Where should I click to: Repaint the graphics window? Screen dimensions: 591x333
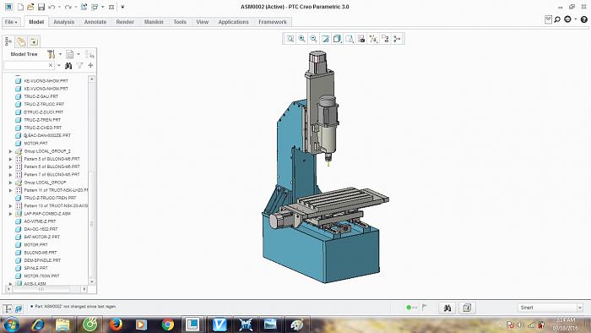tap(325, 39)
